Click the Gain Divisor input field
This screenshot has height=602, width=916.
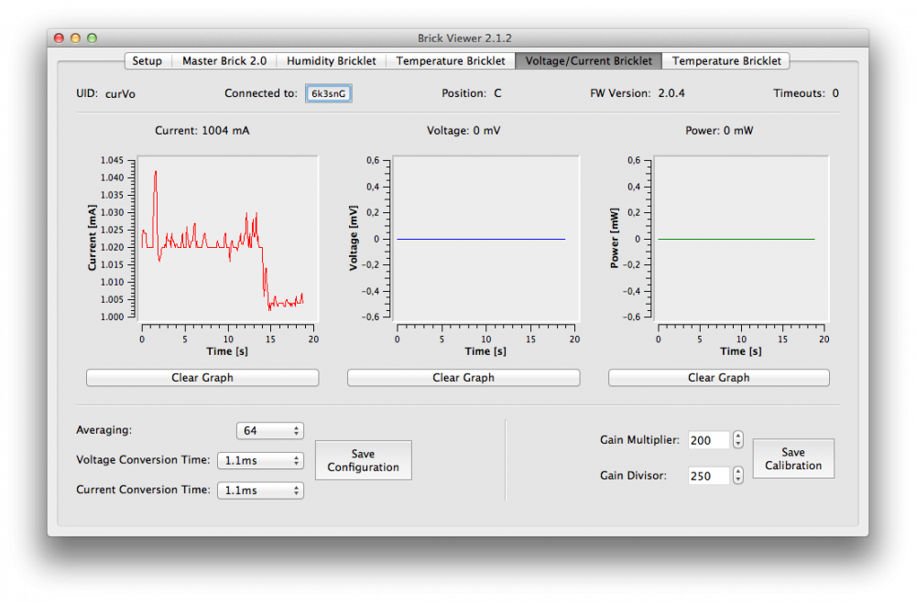pyautogui.click(x=708, y=476)
